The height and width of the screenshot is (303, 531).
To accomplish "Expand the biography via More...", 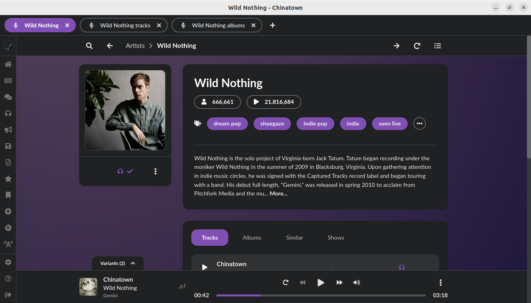I will coord(279,193).
